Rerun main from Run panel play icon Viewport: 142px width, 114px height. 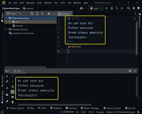7,76
